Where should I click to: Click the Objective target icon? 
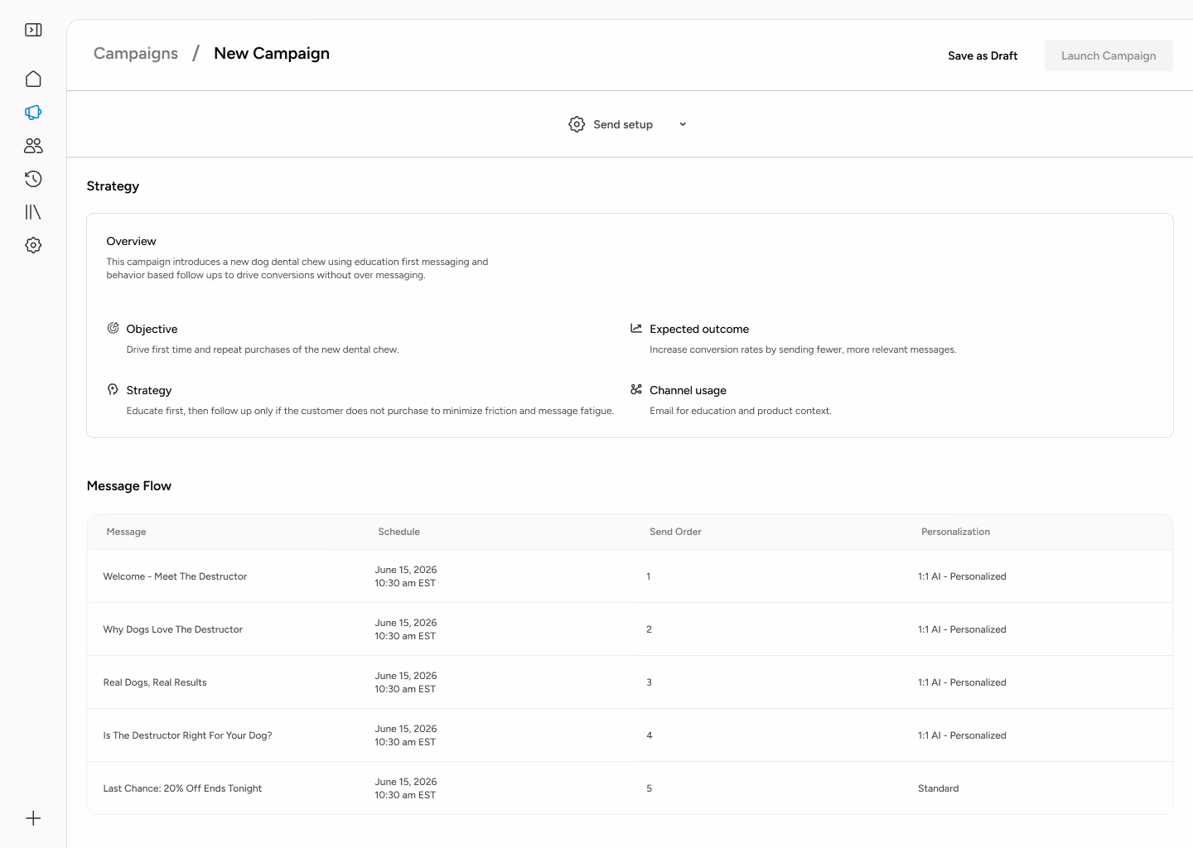[113, 328]
